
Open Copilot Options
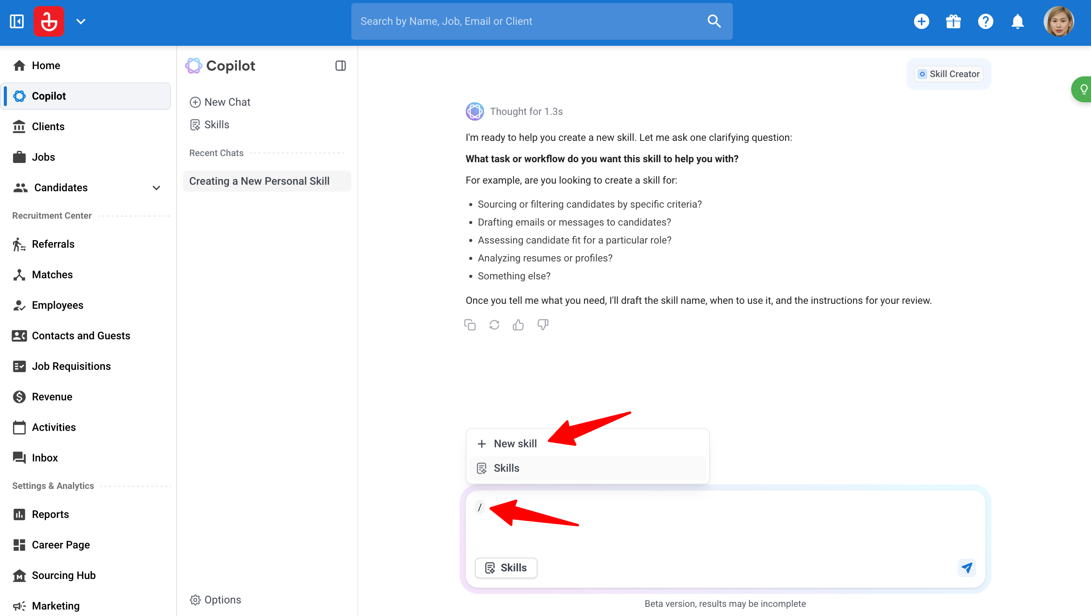click(x=216, y=600)
